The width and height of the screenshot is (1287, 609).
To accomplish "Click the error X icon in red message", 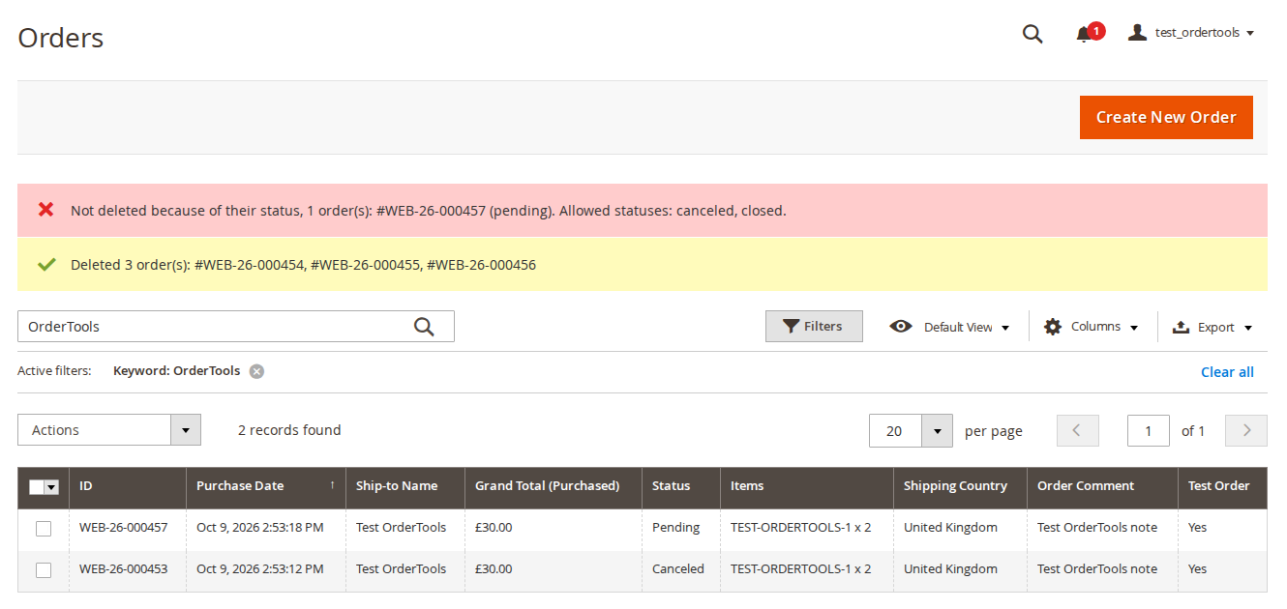I will click(x=45, y=209).
